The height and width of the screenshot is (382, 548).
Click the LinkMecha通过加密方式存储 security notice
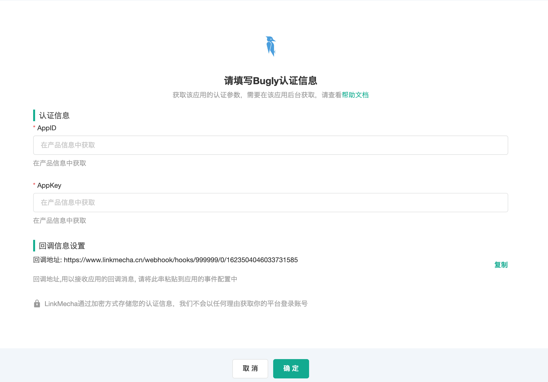click(176, 304)
